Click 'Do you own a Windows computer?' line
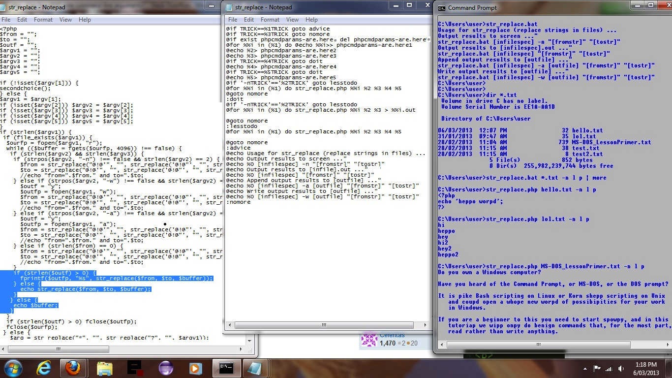672x378 pixels. pyautogui.click(x=489, y=272)
